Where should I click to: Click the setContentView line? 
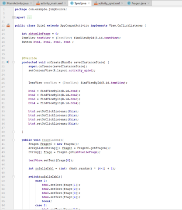62,70
